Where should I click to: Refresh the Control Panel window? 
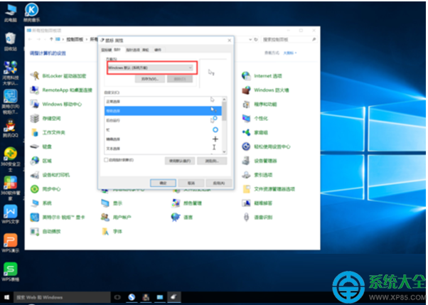pyautogui.click(x=256, y=40)
